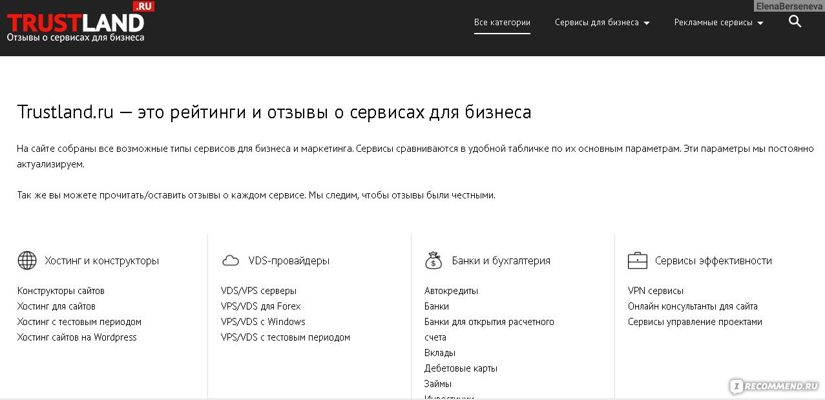Image resolution: width=825 pixels, height=400 pixels.
Task: Open the 'Сервисы эффективности' section heading
Action: click(x=714, y=261)
